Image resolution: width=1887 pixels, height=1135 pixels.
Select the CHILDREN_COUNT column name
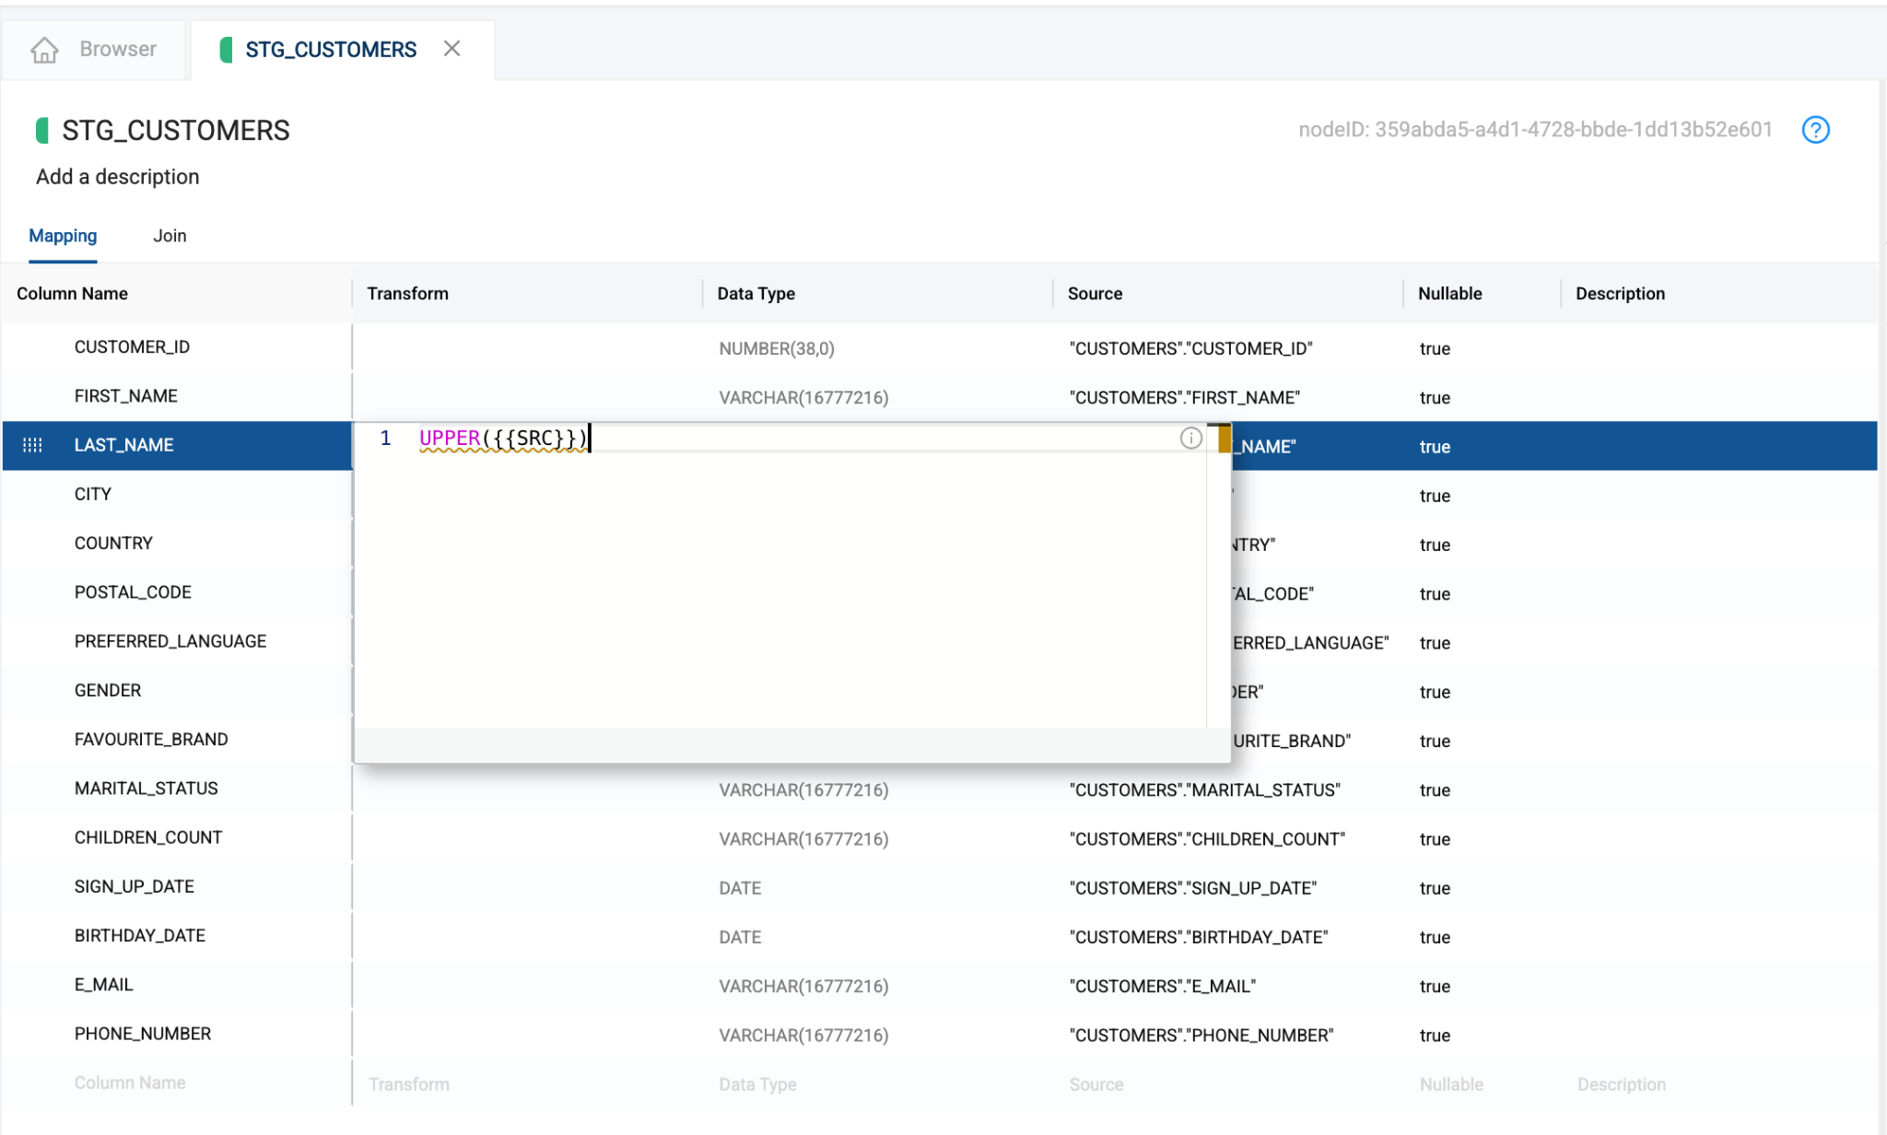[x=148, y=837]
